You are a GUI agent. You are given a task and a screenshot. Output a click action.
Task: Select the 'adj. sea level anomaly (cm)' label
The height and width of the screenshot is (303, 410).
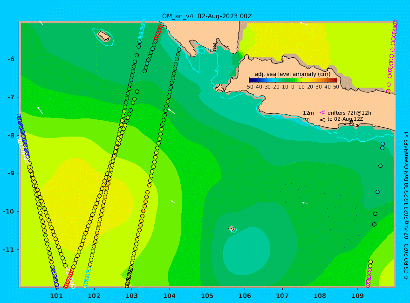click(x=293, y=74)
